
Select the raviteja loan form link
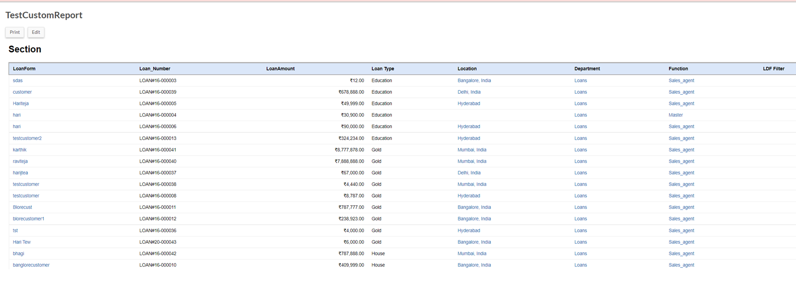[20, 161]
